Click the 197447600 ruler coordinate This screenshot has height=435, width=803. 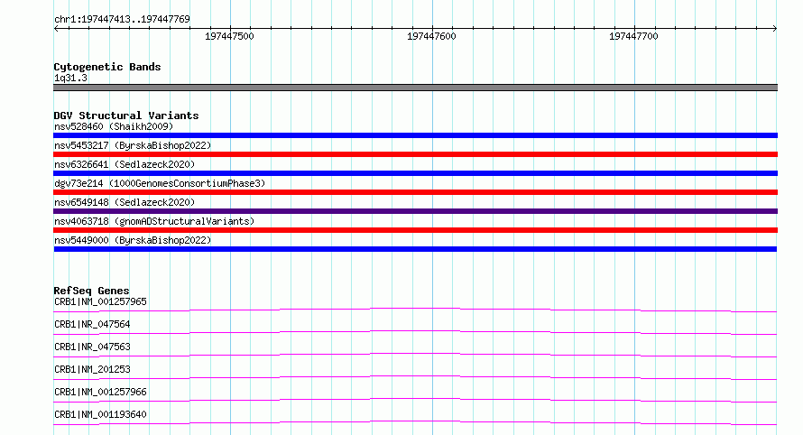coord(431,36)
